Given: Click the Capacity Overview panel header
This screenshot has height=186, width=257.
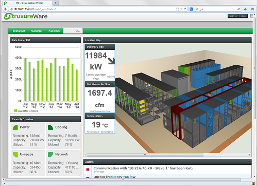Looking at the screenshot, I should pos(45,119).
